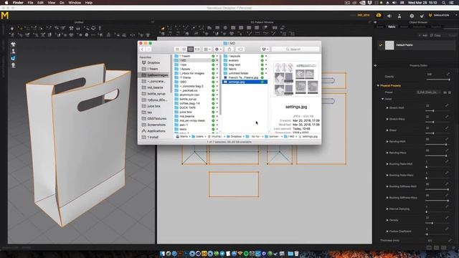Click the simulate arrow tool in 3D toolbar

12,29
